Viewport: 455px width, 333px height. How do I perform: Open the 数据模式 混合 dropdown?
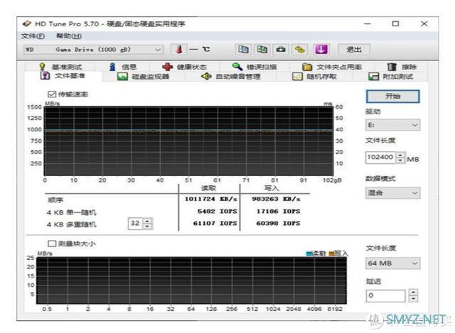pyautogui.click(x=392, y=192)
